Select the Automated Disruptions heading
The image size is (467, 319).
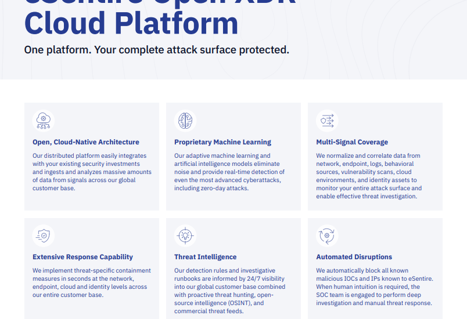354,257
